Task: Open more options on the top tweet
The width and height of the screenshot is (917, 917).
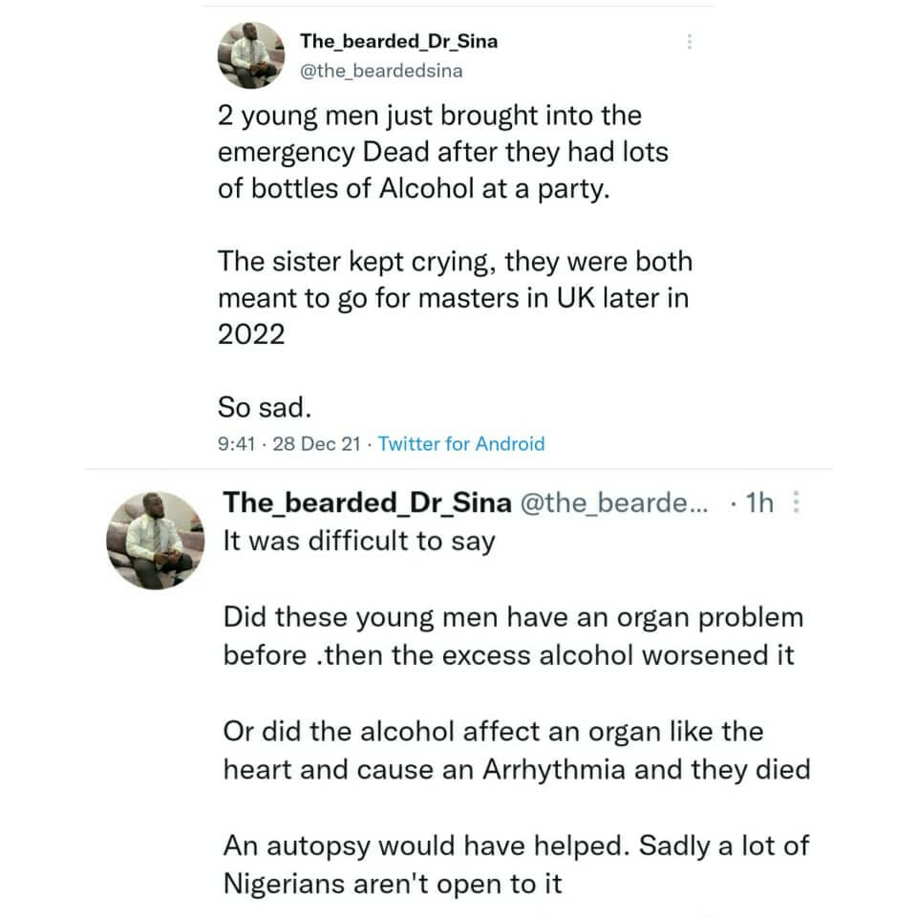Action: (x=690, y=42)
